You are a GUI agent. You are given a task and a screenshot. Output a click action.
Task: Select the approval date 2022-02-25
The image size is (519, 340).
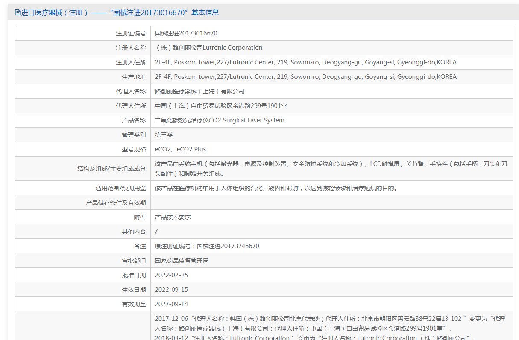171,275
